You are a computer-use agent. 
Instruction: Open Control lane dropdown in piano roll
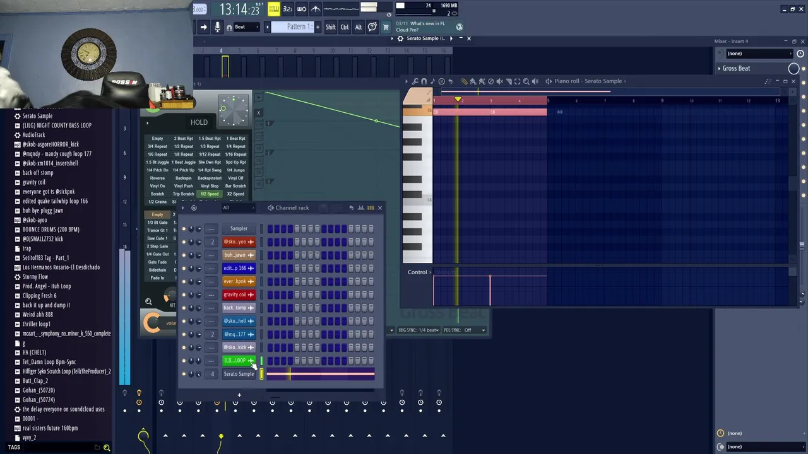[x=419, y=272]
